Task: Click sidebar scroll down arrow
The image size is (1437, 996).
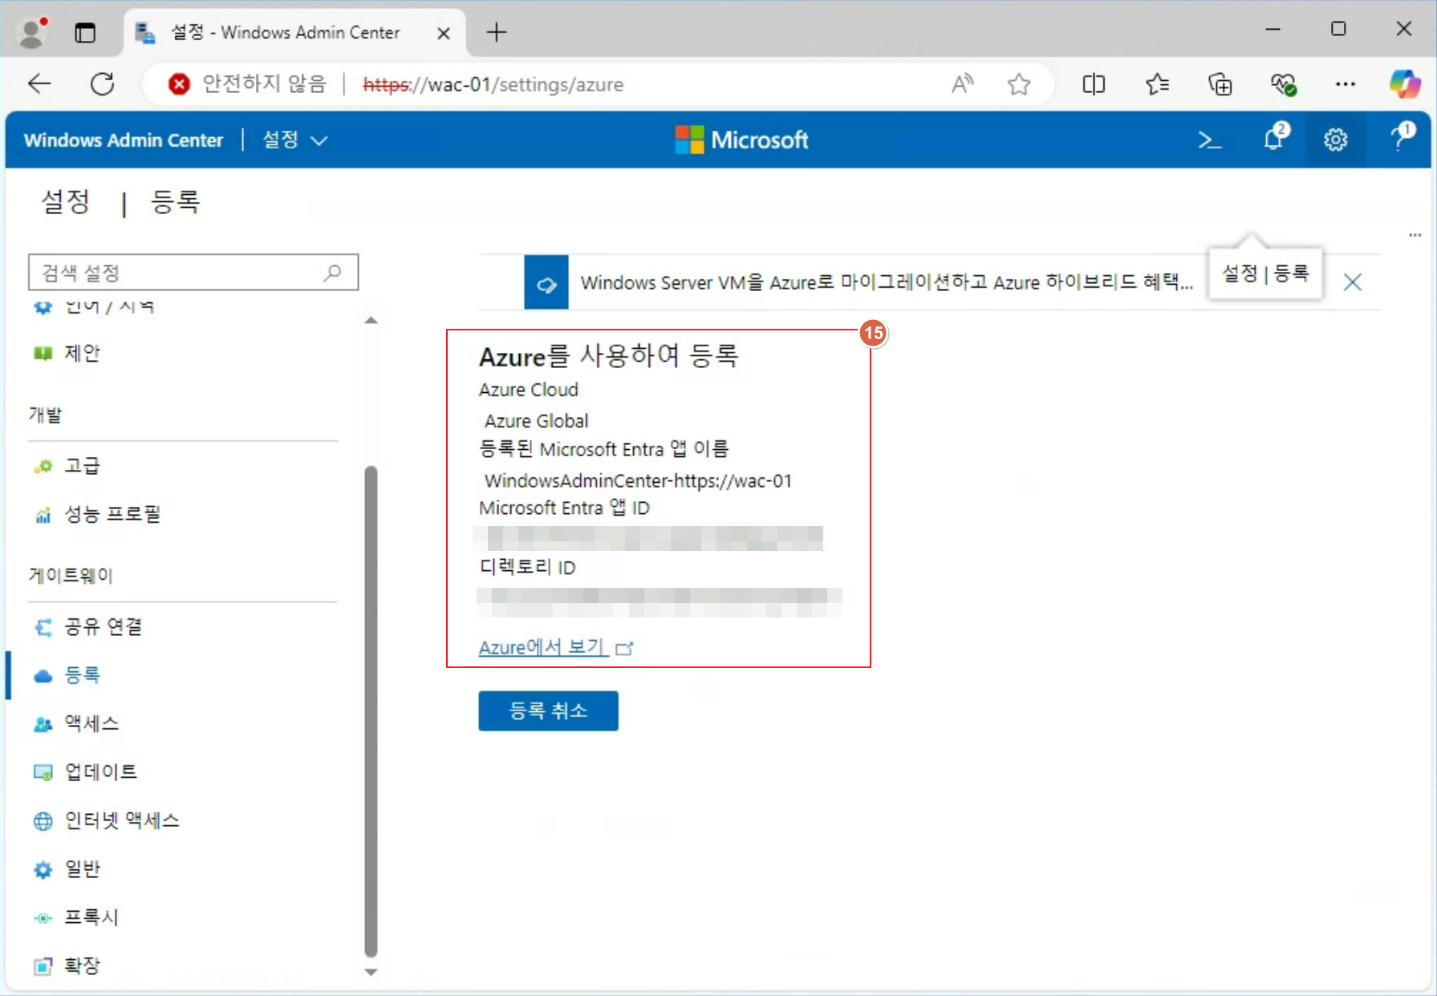Action: pyautogui.click(x=371, y=973)
